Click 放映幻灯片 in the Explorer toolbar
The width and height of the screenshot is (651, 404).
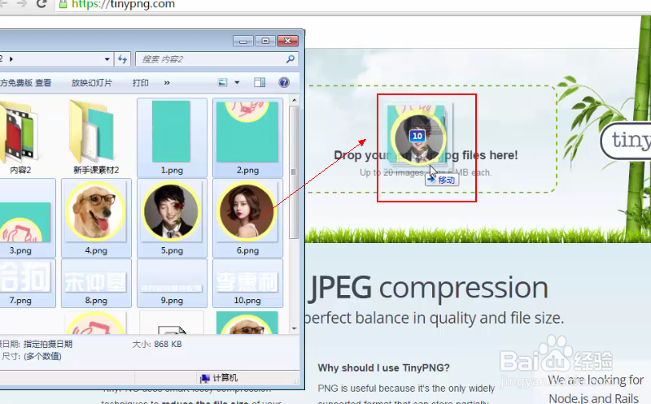coord(91,83)
